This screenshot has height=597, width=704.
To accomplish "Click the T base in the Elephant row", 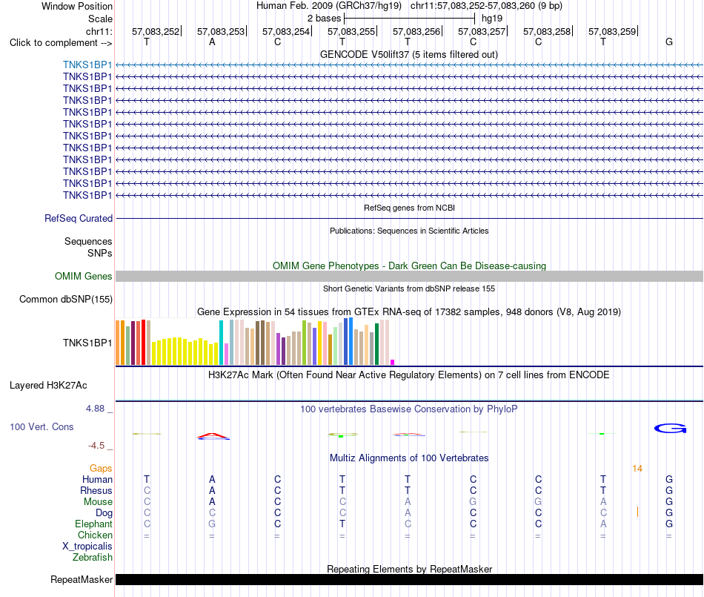I will 342,524.
